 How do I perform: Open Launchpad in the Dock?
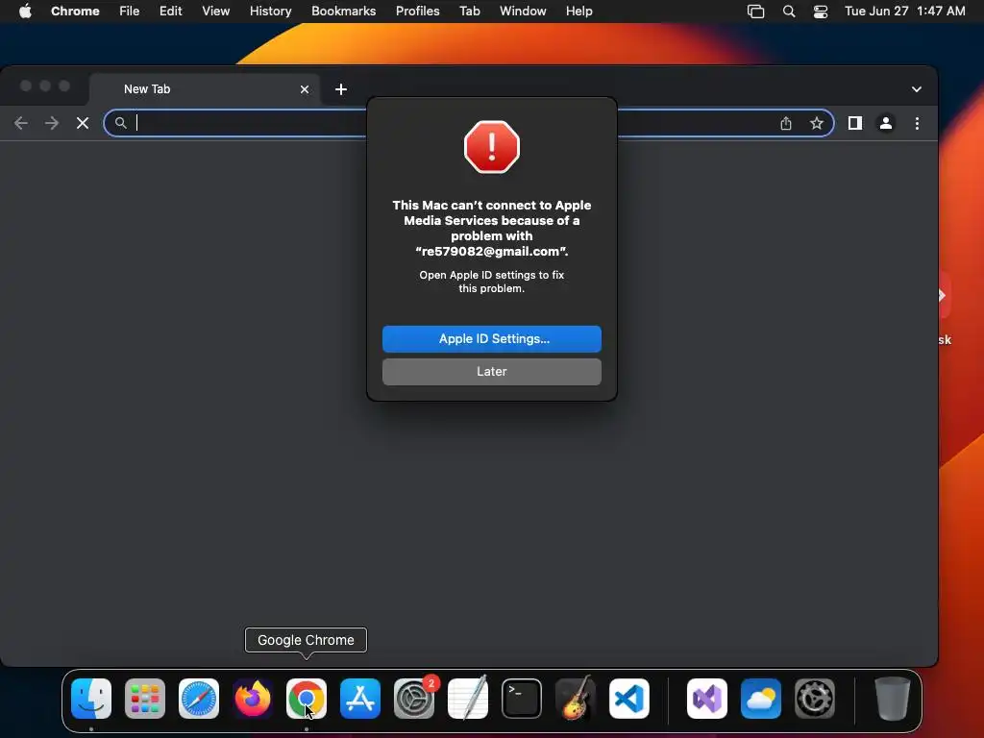pos(145,699)
